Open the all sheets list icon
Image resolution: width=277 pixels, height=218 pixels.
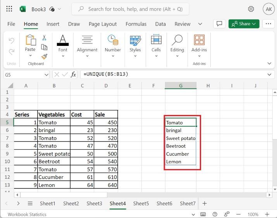[30, 204]
